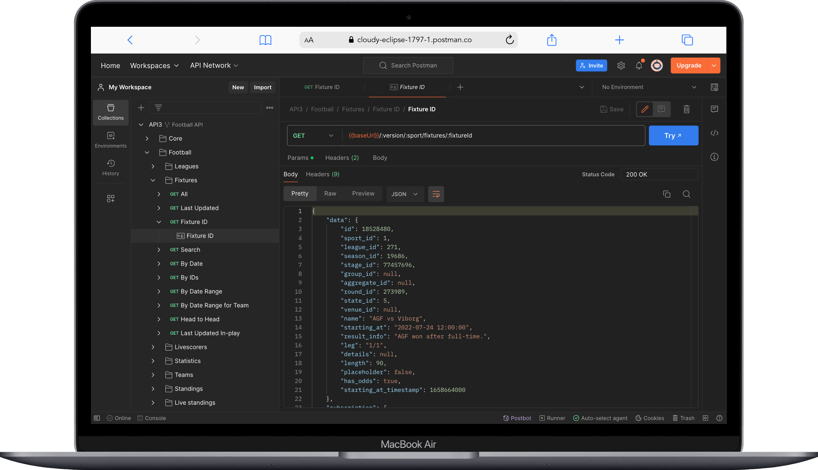The image size is (818, 470).
Task: Select the Params request tab
Action: (x=300, y=158)
